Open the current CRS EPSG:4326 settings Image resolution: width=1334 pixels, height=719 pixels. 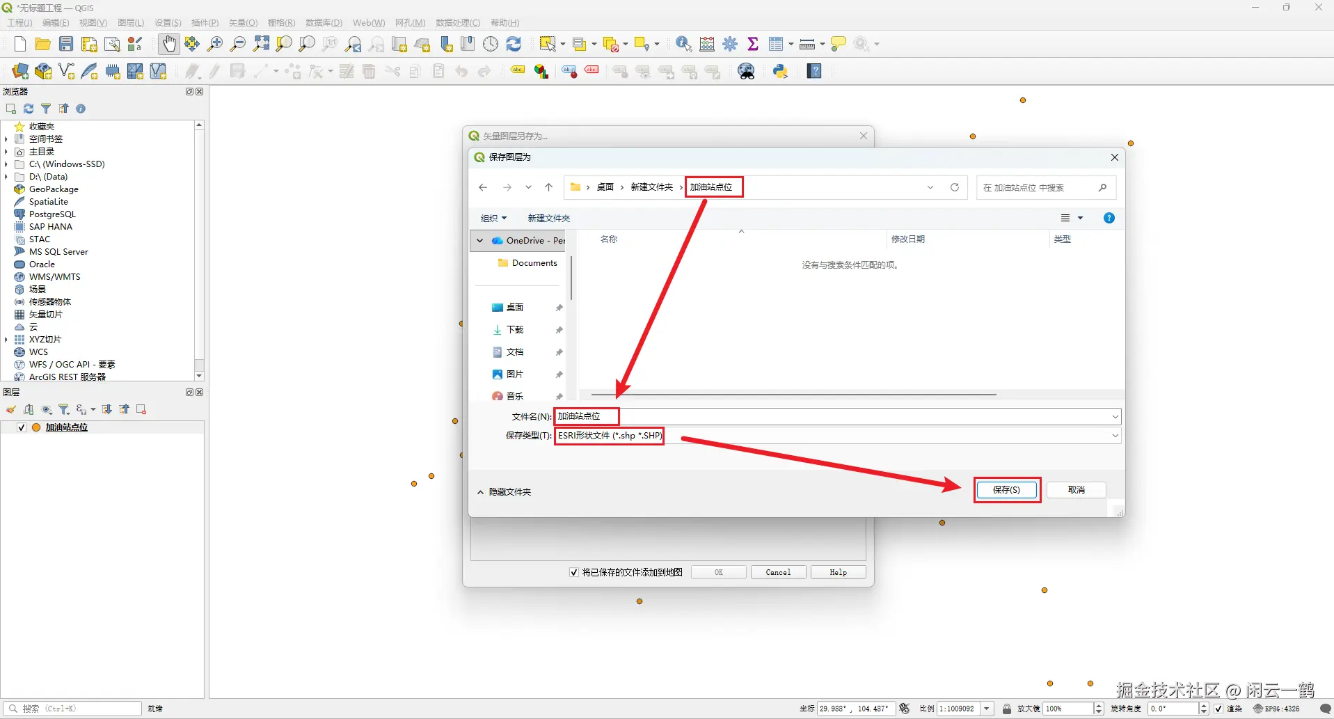tap(1277, 709)
